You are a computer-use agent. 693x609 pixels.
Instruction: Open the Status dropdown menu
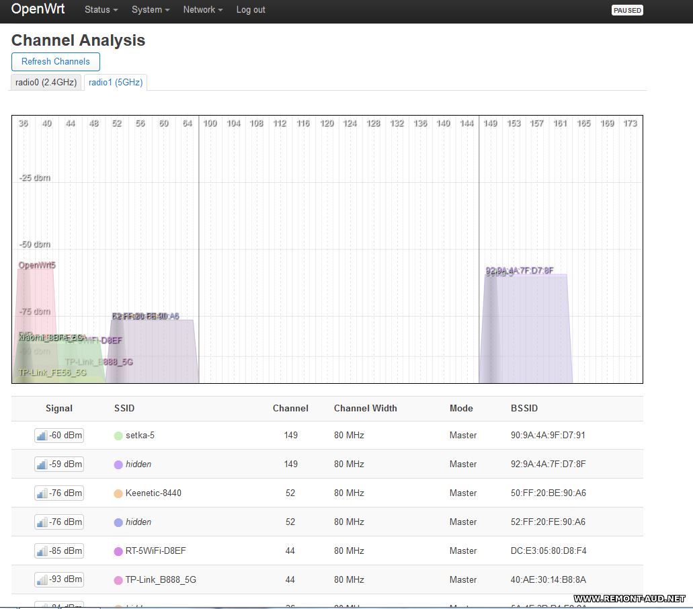click(x=101, y=10)
